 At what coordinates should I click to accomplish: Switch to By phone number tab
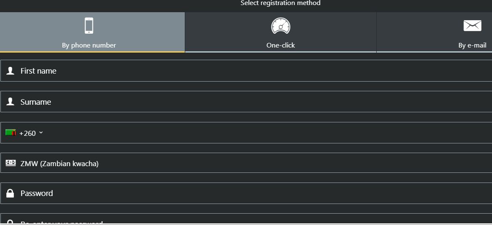[92, 32]
